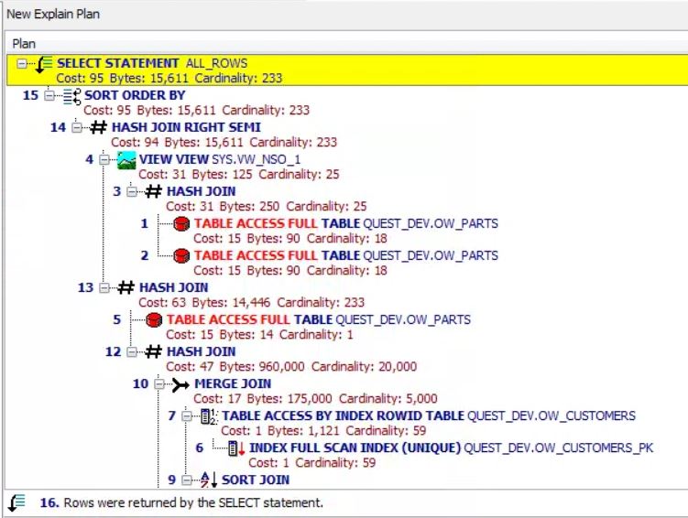Viewport: 688px width, 518px height.
Task: Click 'Cost: 17 Bytes: 175,000 Cardinality: 5,000'
Action: pos(315,399)
